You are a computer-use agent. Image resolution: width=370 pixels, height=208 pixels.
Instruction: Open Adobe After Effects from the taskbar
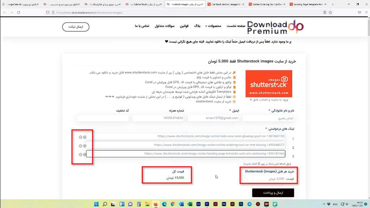click(x=198, y=204)
